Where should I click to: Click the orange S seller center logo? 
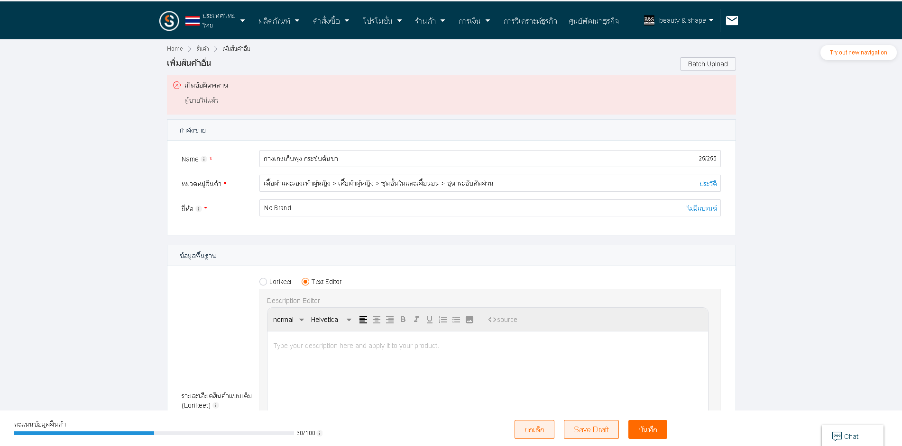point(169,21)
